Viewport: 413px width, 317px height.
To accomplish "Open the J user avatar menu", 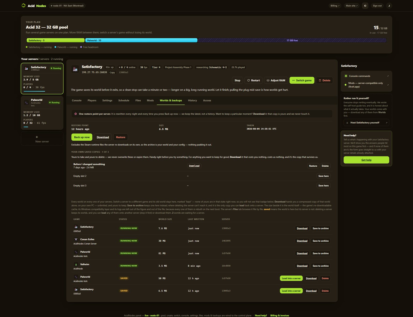I will [x=389, y=6].
